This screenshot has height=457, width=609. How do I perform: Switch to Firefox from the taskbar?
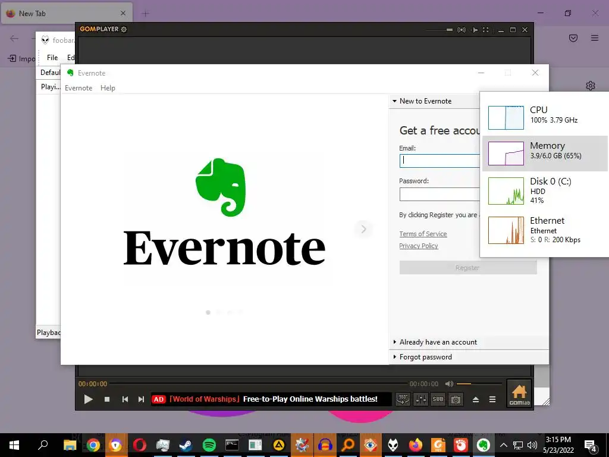pos(416,445)
